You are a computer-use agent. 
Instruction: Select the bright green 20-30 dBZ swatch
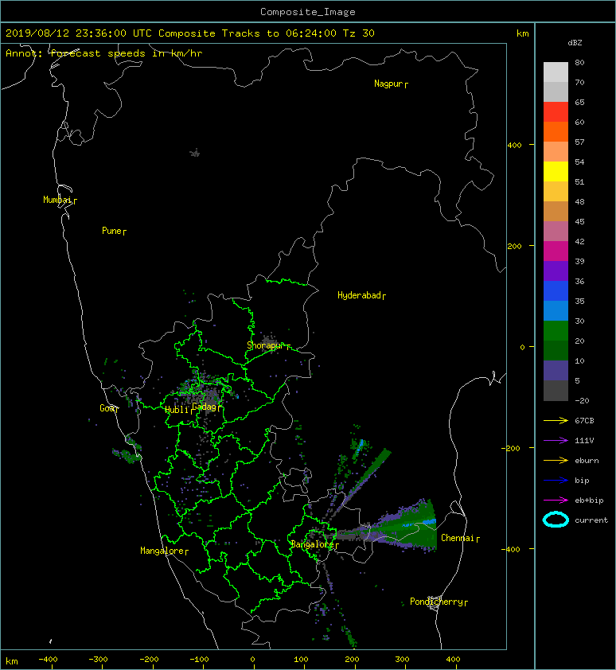click(556, 331)
